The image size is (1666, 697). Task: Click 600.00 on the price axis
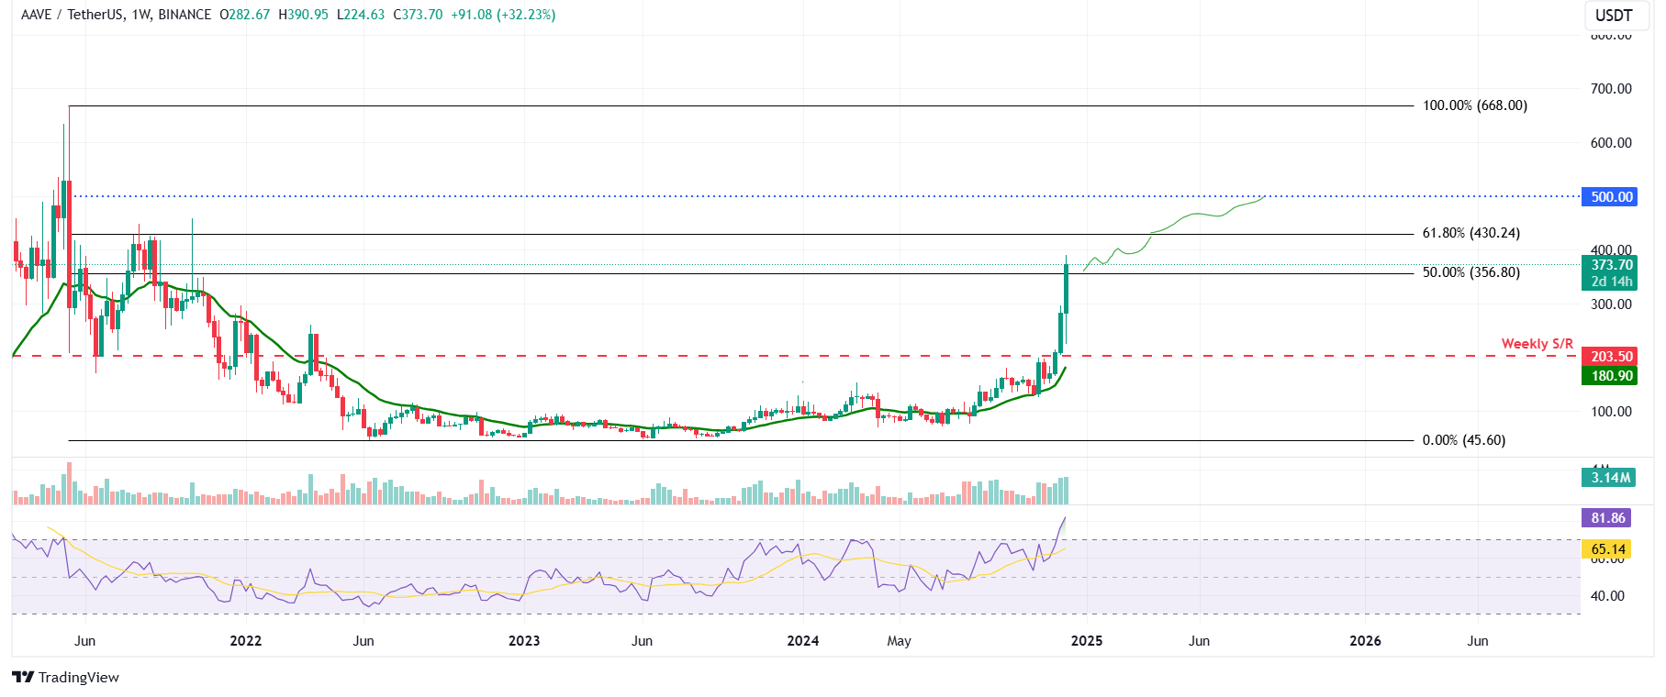tap(1611, 143)
